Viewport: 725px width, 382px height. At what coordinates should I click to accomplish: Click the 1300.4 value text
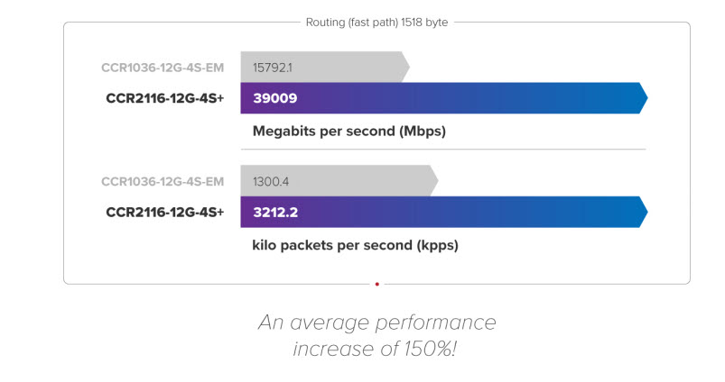[x=272, y=181]
